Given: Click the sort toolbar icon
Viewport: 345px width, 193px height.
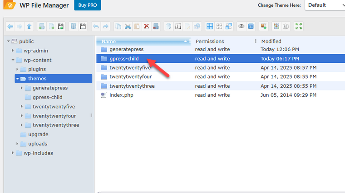Looking at the screenshot, I should point(286,27).
